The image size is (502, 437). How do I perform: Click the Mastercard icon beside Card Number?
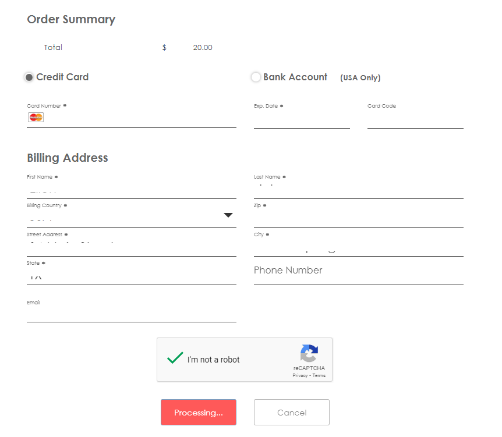coord(36,117)
